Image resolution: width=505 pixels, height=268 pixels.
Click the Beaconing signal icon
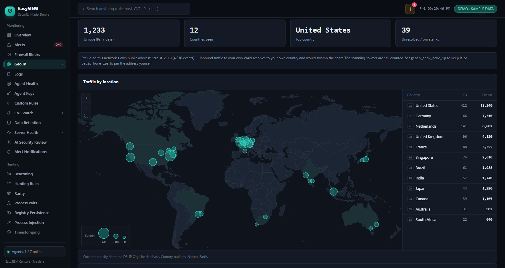click(x=9, y=174)
